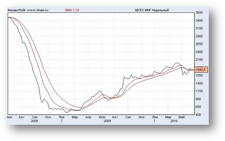Click the 1400 price axis label
The height and width of the screenshot is (141, 225).
(199, 83)
